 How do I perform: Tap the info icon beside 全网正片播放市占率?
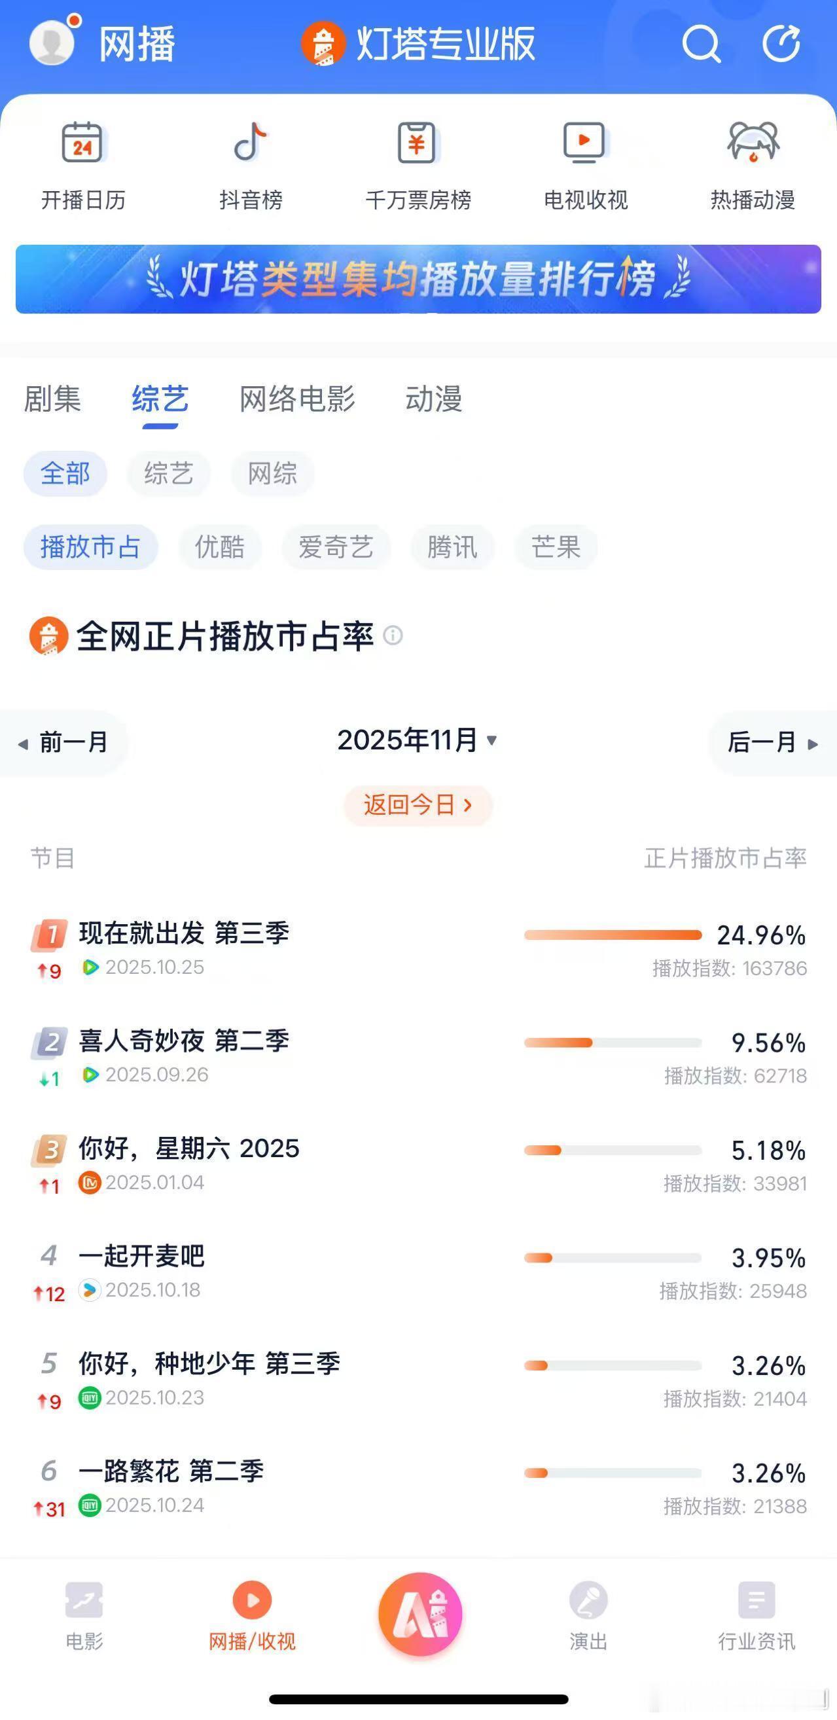[393, 635]
